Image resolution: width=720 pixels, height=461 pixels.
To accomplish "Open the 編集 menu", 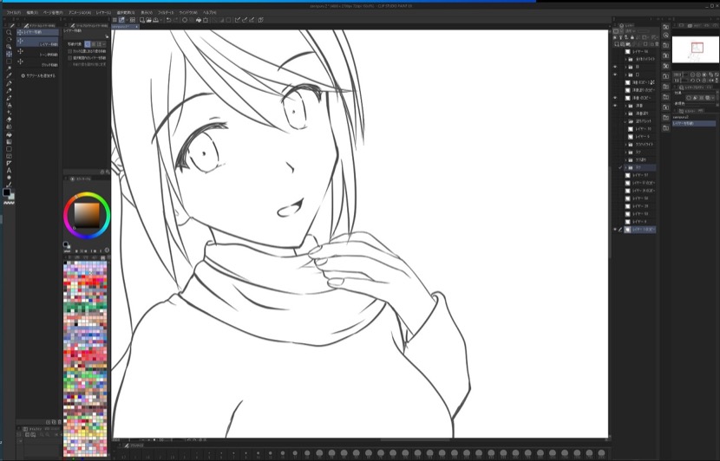I will coord(32,13).
